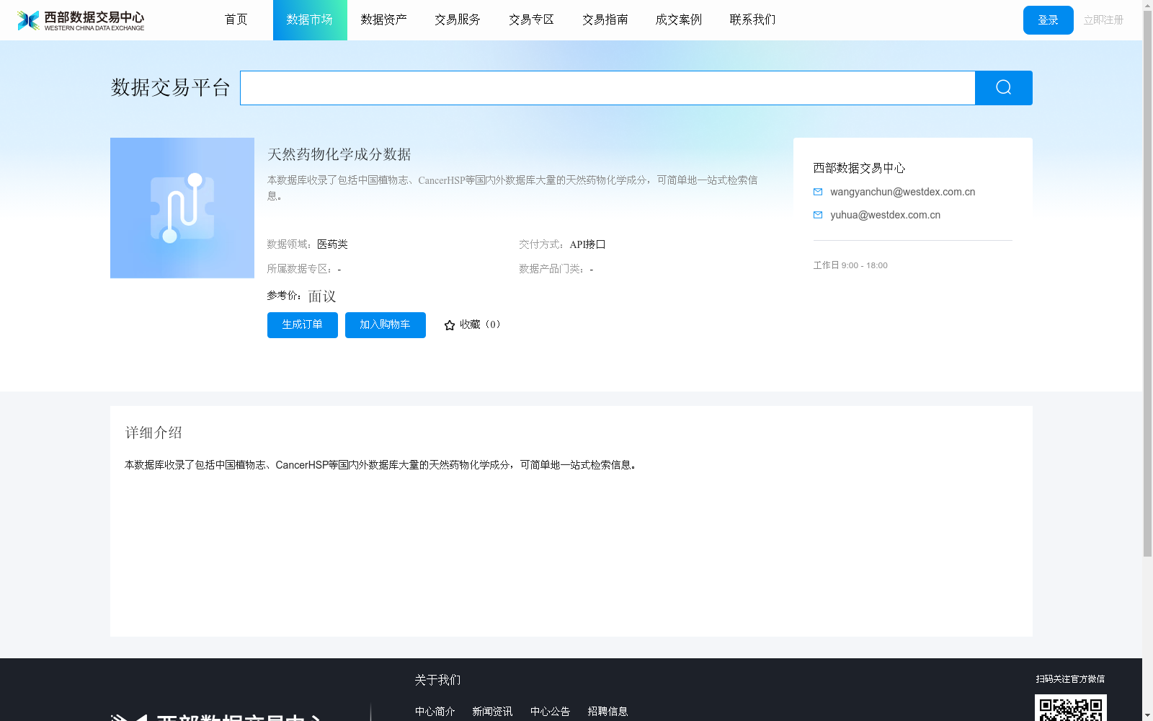Select the 数据市场 navigation tab

(310, 20)
